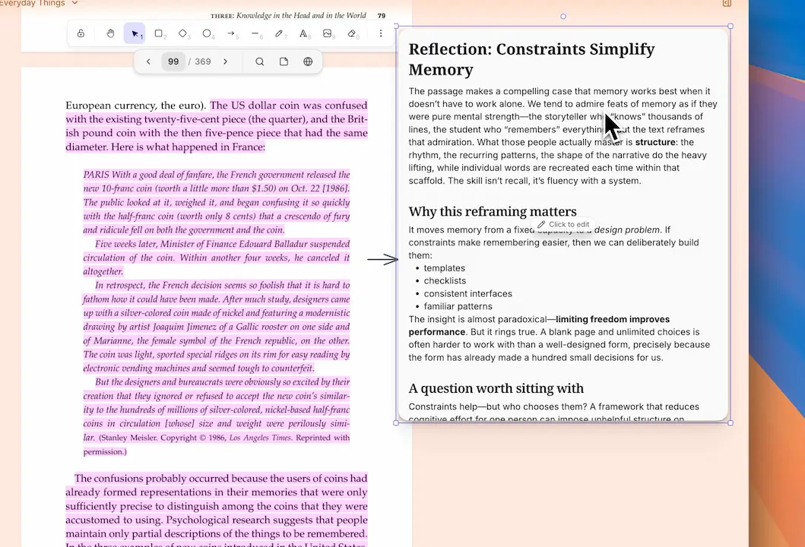Screen dimensions: 805x547
Task: Select the Arrow drawing tool
Action: pyautogui.click(x=231, y=33)
